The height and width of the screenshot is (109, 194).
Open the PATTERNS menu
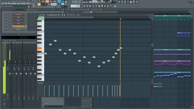tap(14, 4)
